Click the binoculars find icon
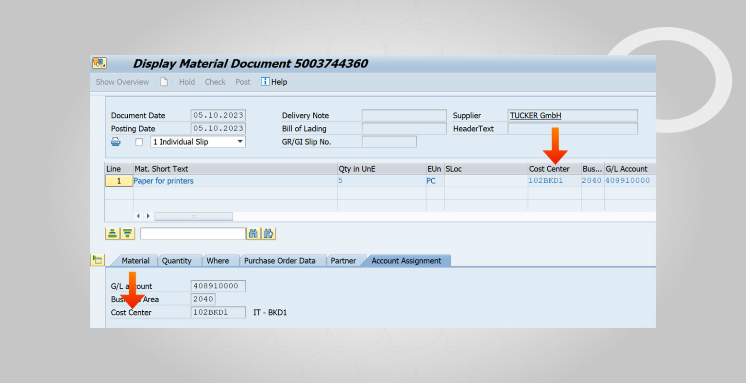746x383 pixels. (x=253, y=234)
